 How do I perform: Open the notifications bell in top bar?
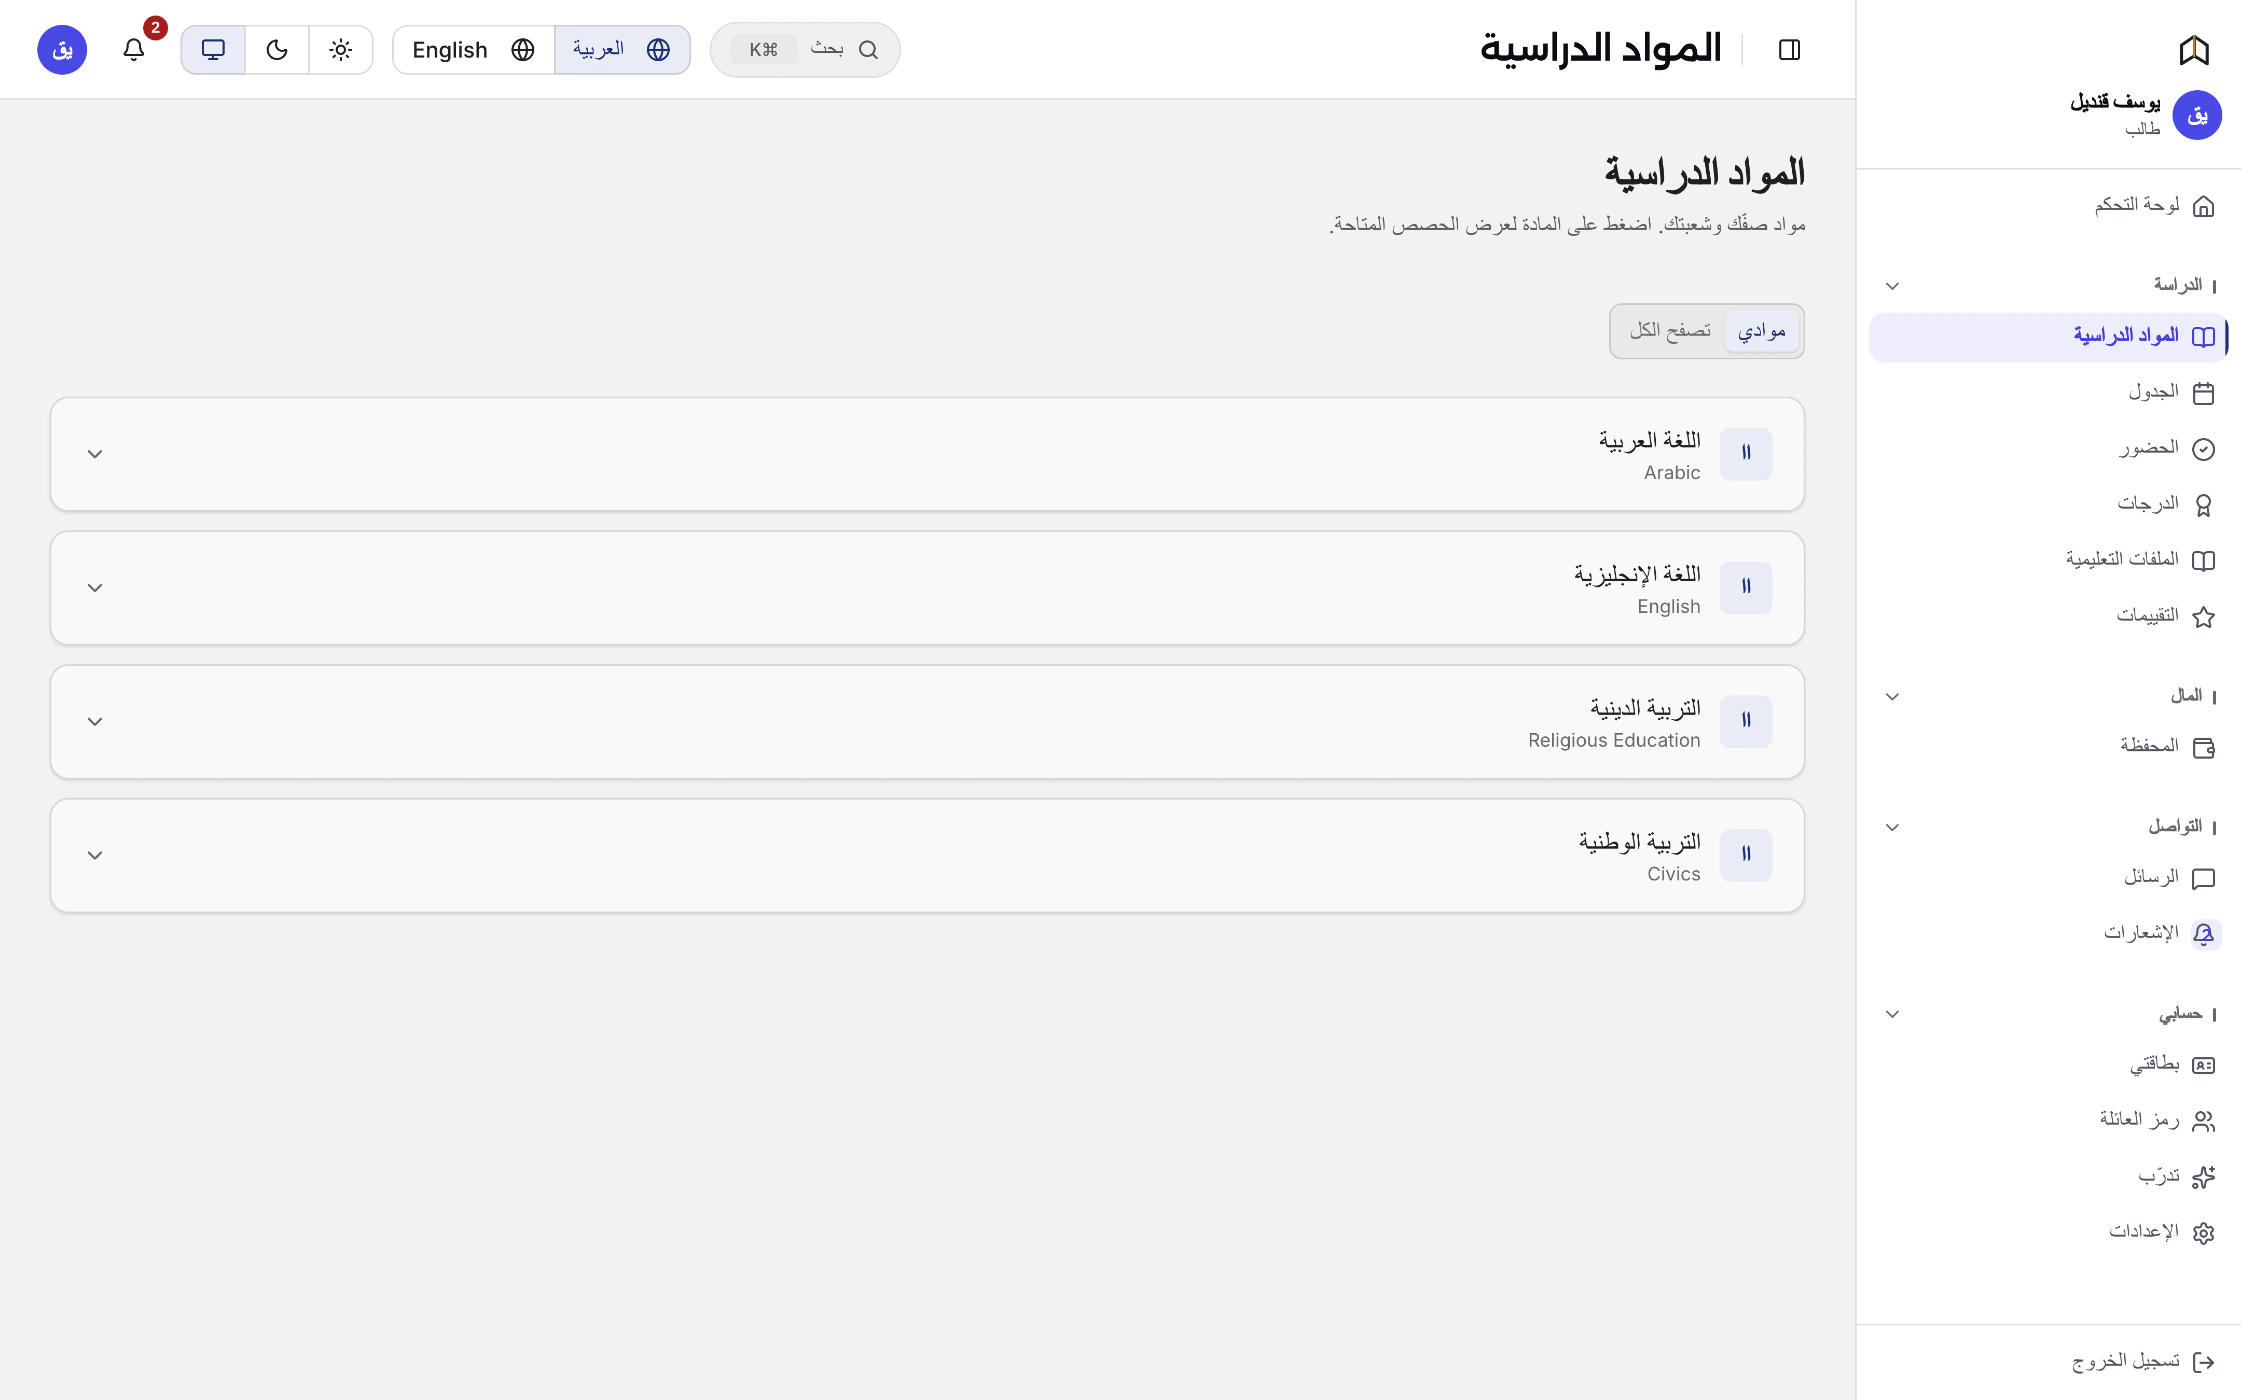tap(134, 49)
